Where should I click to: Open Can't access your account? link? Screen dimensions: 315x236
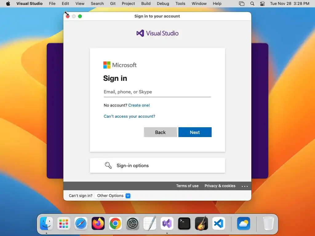coord(130,116)
